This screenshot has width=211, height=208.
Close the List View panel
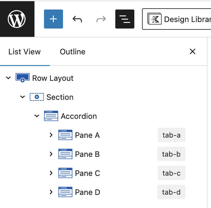193,51
